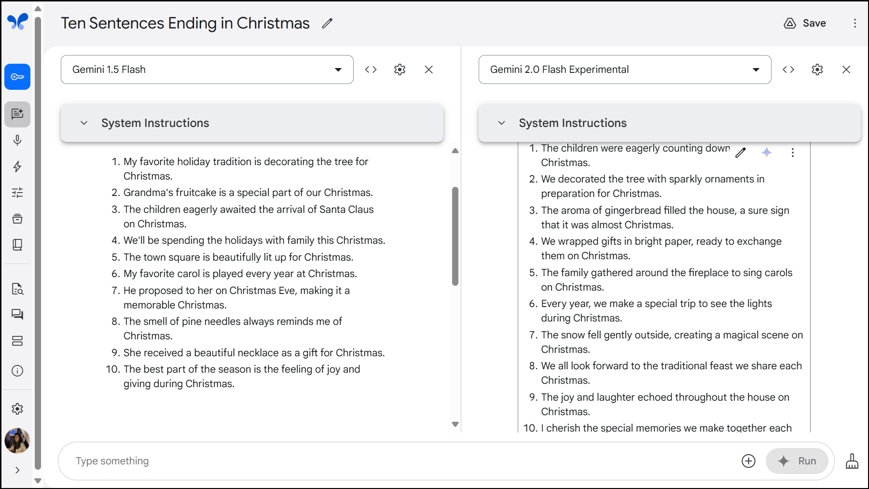Open the stacked rows changelog sidebar icon
The width and height of the screenshot is (869, 489).
click(x=17, y=341)
